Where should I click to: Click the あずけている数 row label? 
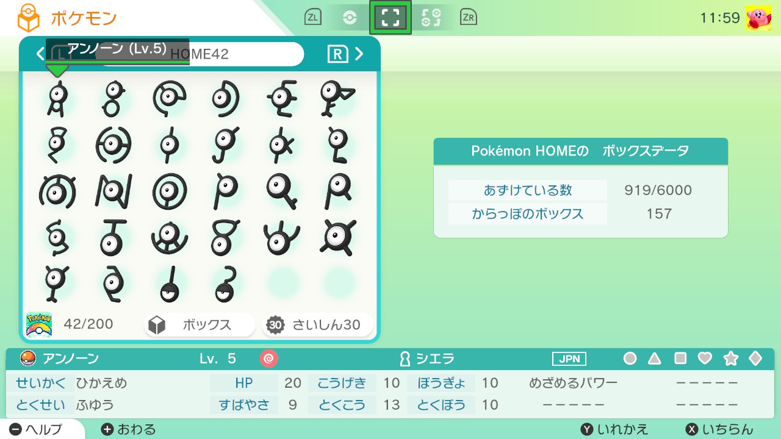click(x=528, y=190)
